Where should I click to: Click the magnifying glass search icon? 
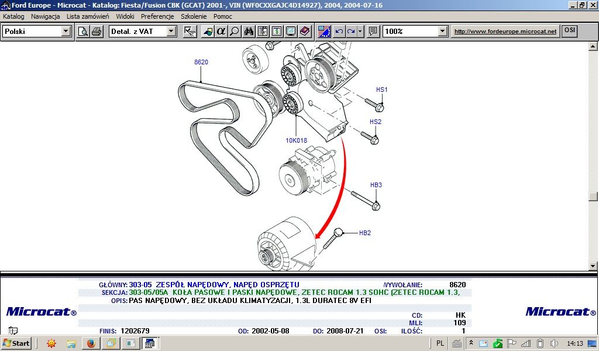click(235, 32)
